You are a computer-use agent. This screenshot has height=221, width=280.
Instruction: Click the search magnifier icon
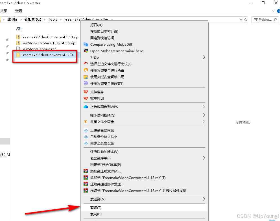275,19
